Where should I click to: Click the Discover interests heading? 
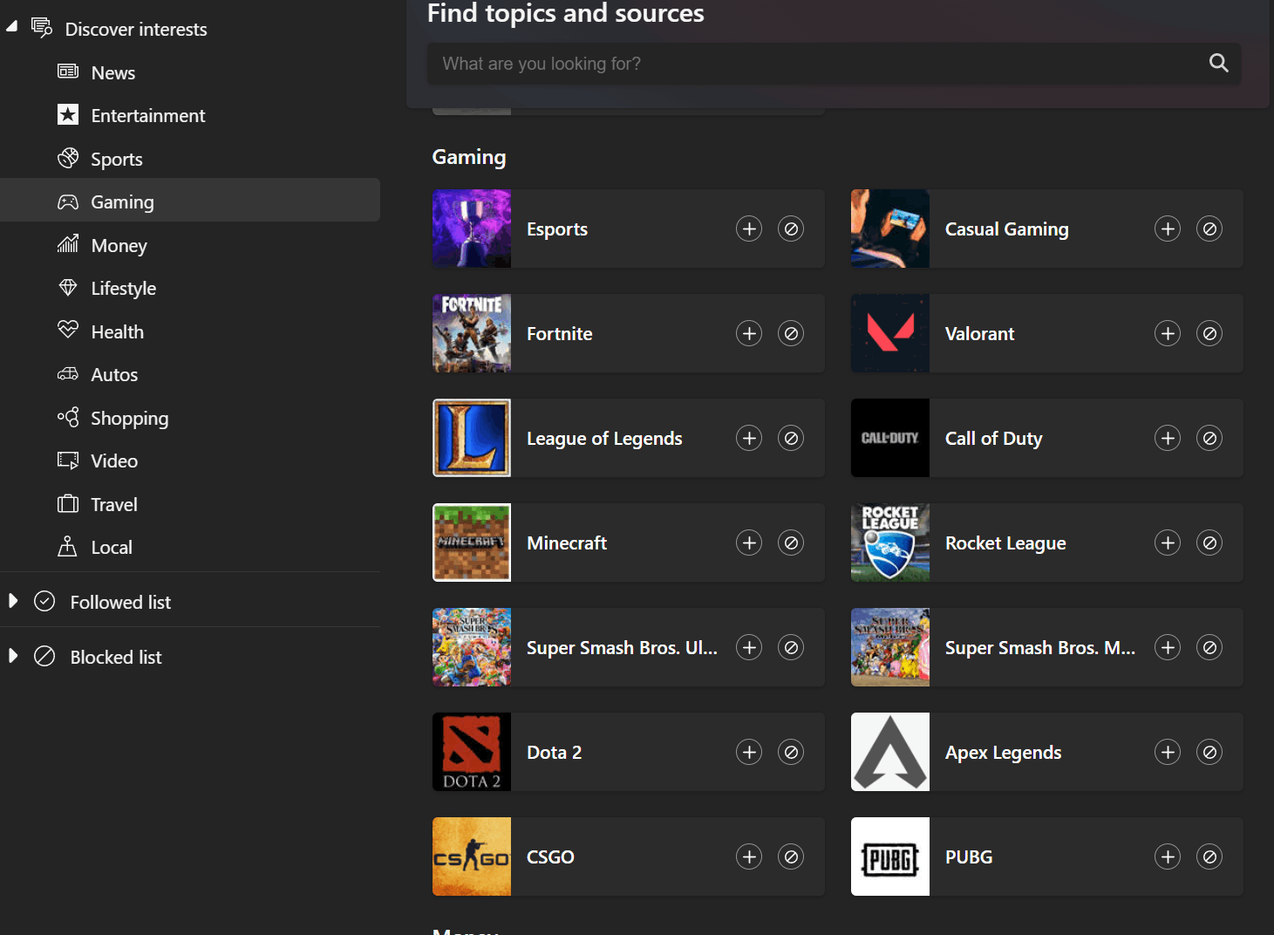[x=136, y=29]
